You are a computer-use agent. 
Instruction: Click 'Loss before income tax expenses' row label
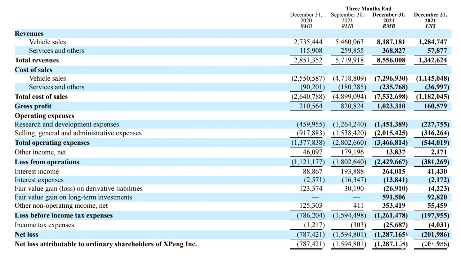coord(64,216)
